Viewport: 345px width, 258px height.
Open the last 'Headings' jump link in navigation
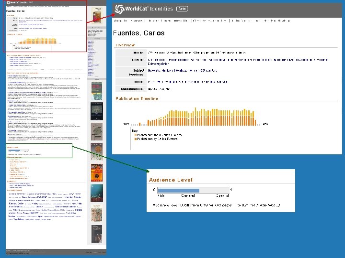(280, 21)
